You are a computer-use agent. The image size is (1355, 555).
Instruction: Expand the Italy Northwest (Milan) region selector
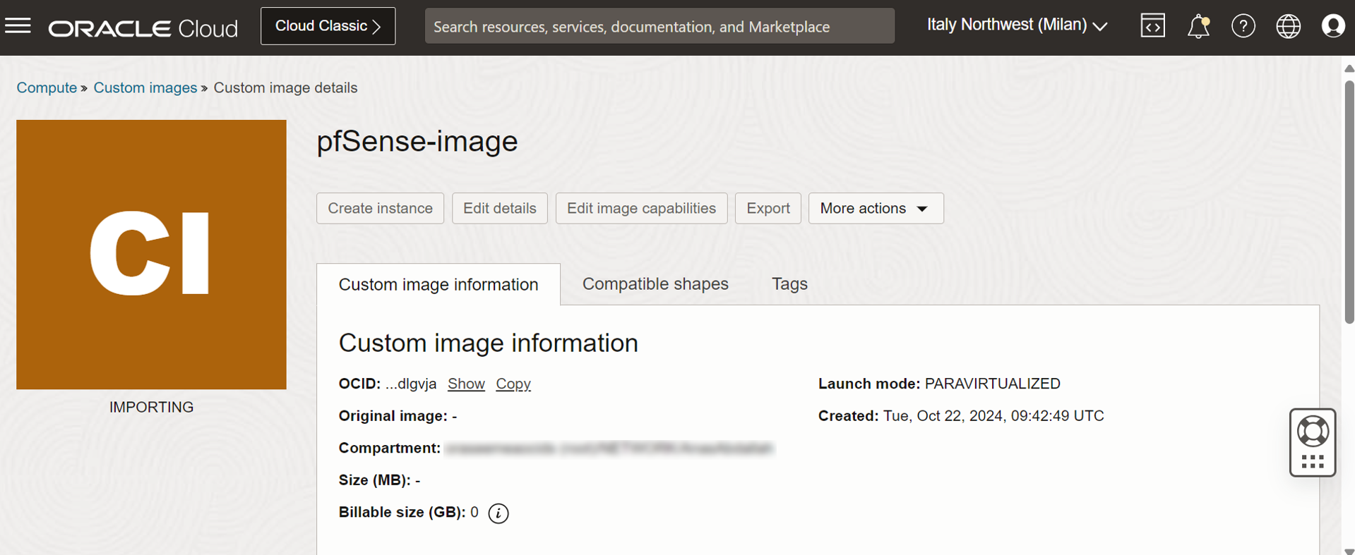(x=1016, y=25)
